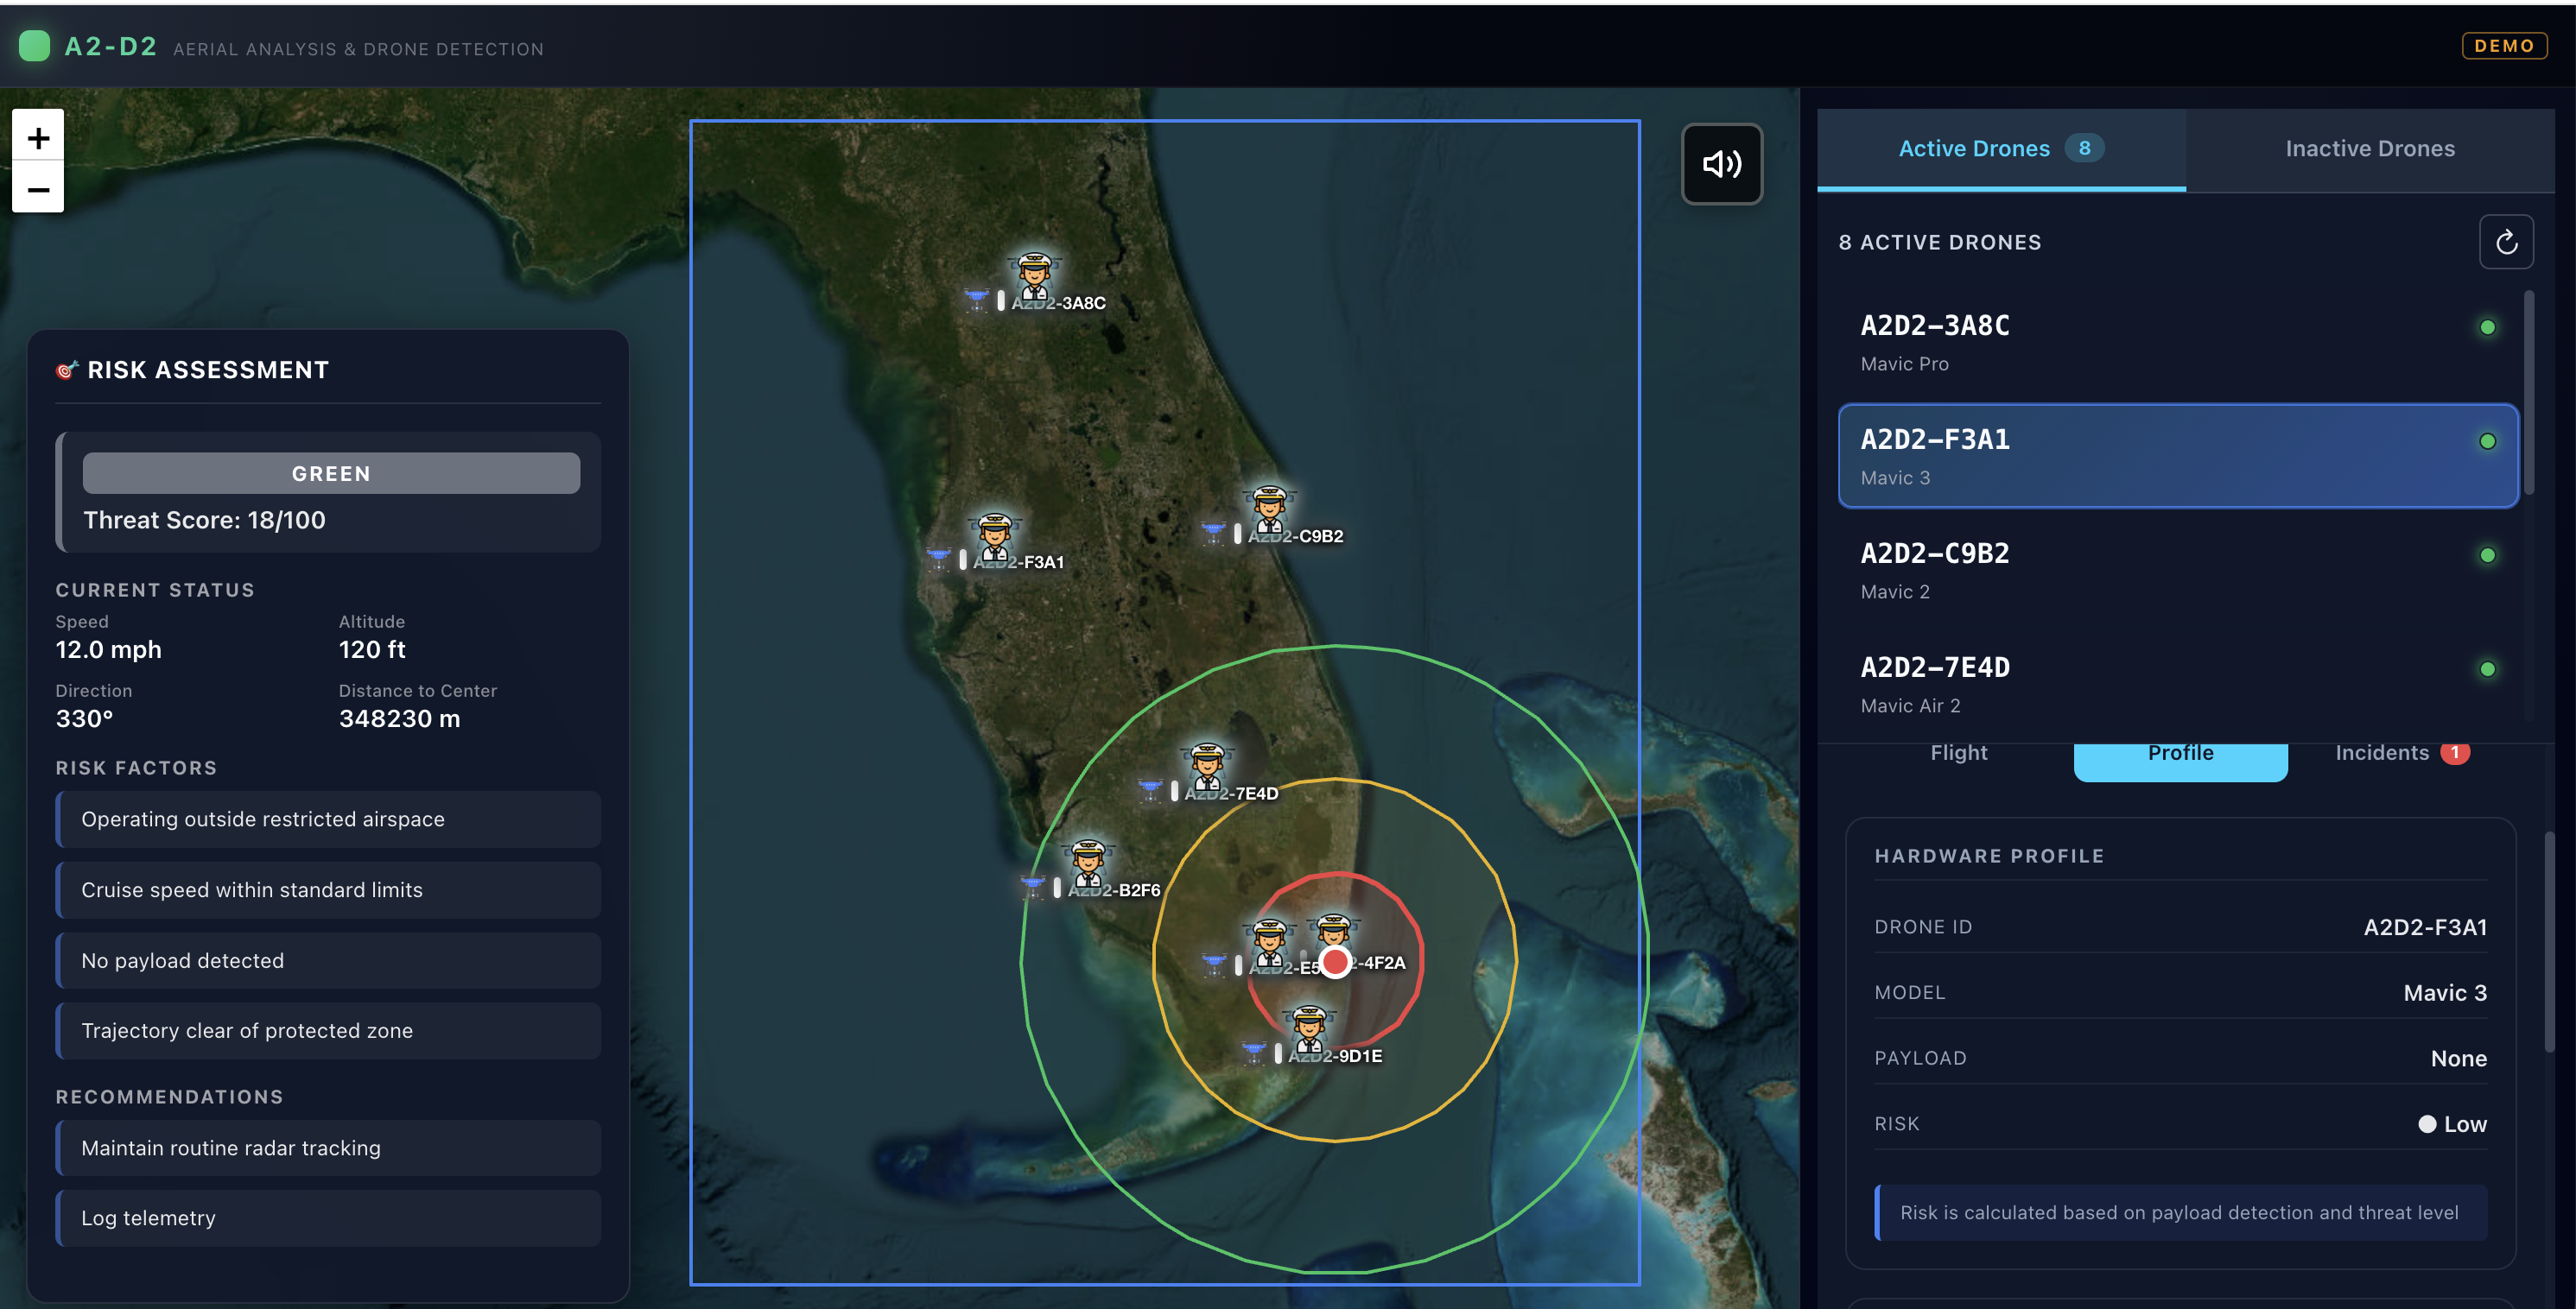Click the drone list scrollbar

[2529, 392]
